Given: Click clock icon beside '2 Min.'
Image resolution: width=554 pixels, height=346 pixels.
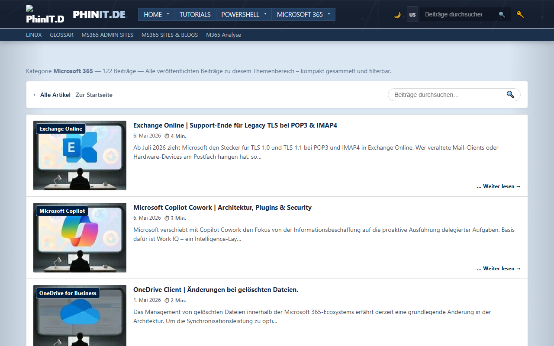Looking at the screenshot, I should coord(167,300).
